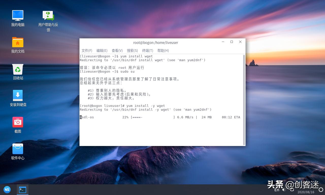
Task: Open the NS start menu button
Action: pyautogui.click(x=7, y=189)
